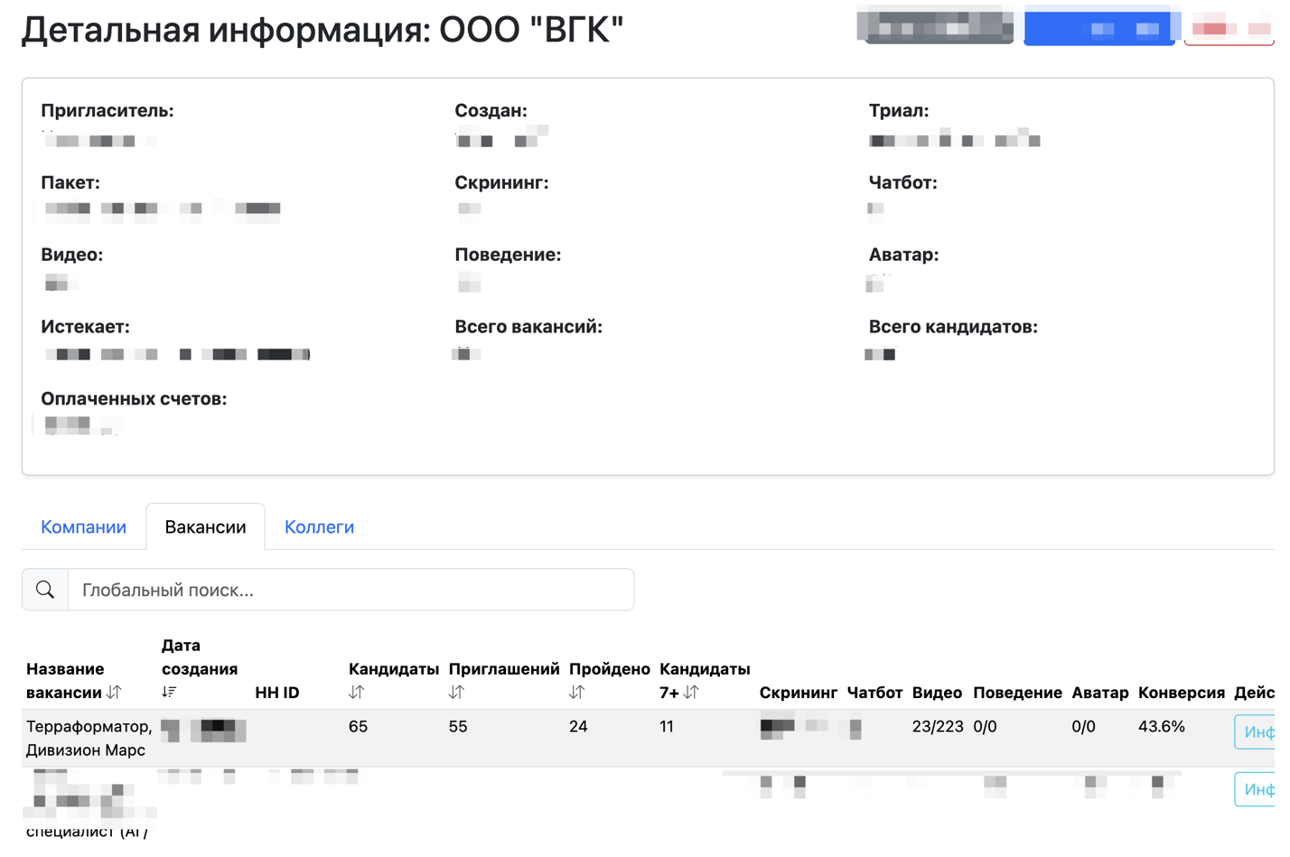Image resolution: width=1290 pixels, height=857 pixels.
Task: Click the magnifier icon beside global search
Action: coord(45,590)
